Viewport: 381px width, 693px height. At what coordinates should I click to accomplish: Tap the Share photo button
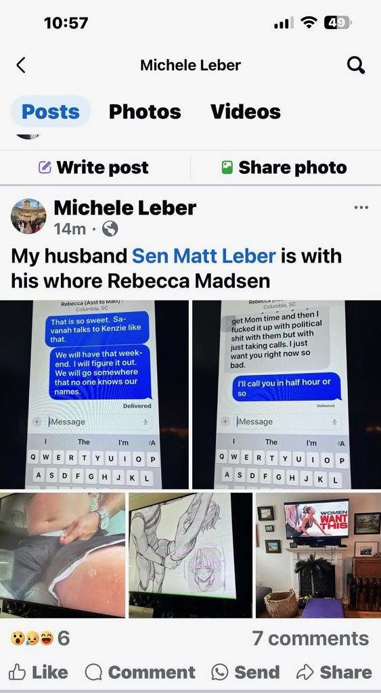point(284,168)
